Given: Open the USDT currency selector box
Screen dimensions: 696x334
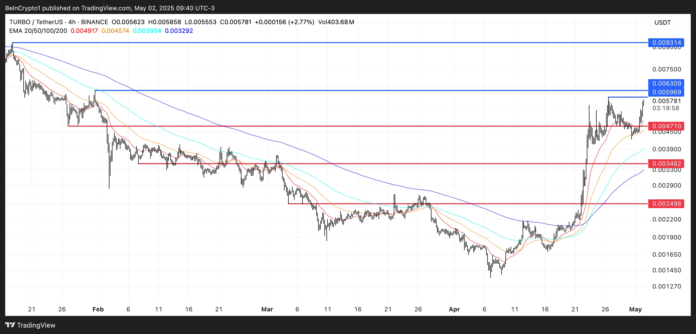Looking at the screenshot, I should coord(669,22).
